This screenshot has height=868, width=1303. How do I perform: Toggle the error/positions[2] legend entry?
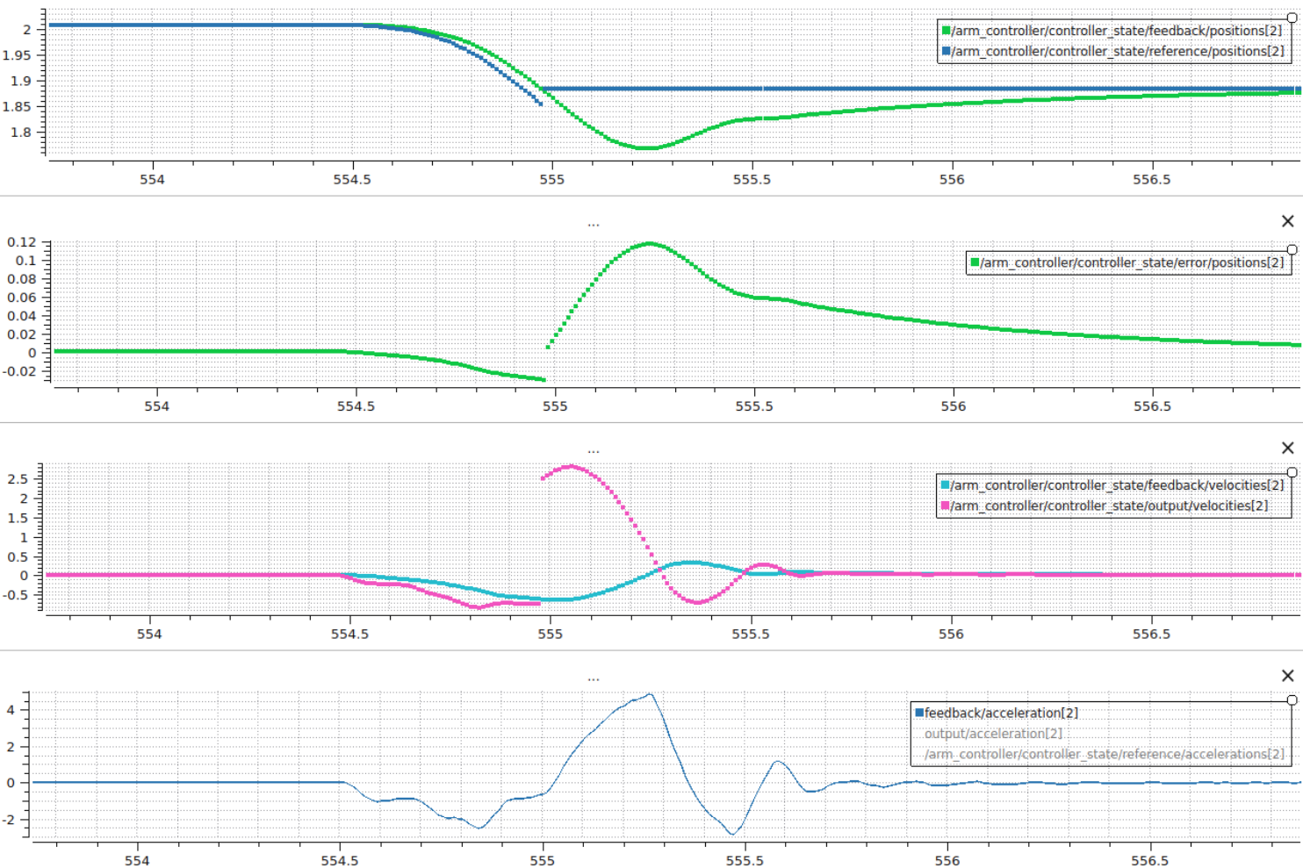1132,262
